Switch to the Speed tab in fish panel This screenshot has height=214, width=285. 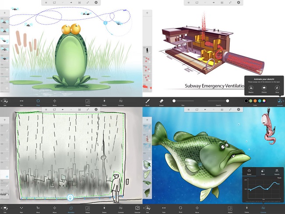coord(249,171)
